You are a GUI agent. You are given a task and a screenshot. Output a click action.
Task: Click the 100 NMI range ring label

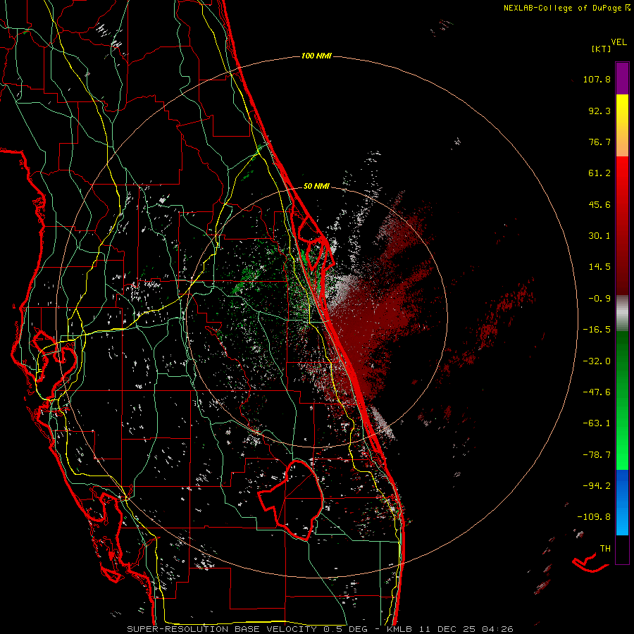[316, 56]
